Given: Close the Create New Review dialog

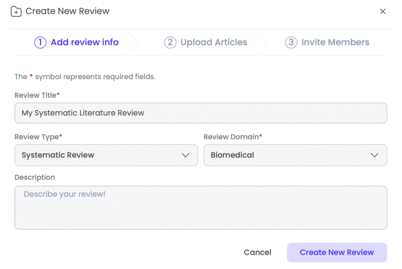Looking at the screenshot, I should pyautogui.click(x=383, y=11).
